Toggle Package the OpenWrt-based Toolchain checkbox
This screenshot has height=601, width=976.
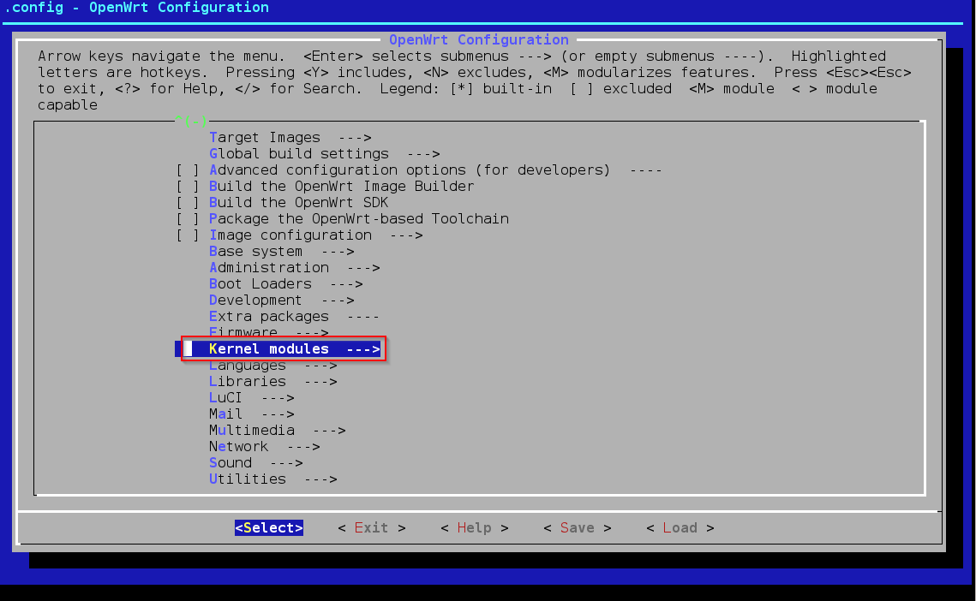[x=188, y=219]
